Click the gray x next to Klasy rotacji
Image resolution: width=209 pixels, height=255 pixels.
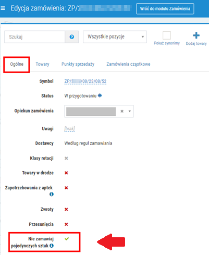coord(66,158)
